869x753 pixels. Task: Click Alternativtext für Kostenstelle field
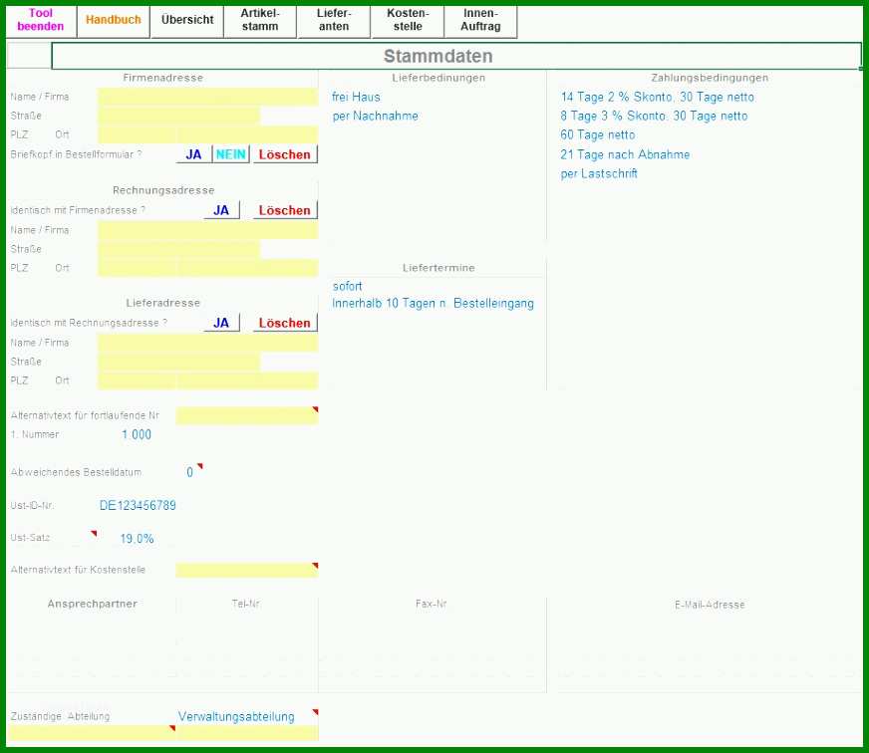247,570
